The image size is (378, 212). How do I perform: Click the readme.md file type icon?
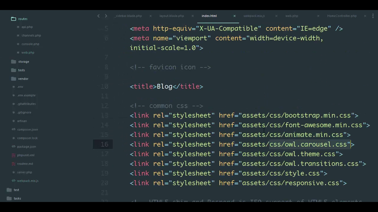coord(14,164)
